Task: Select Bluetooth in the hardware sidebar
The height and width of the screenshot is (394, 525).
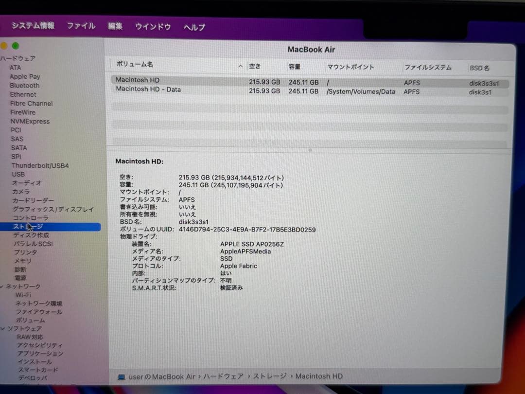Action: 24,86
